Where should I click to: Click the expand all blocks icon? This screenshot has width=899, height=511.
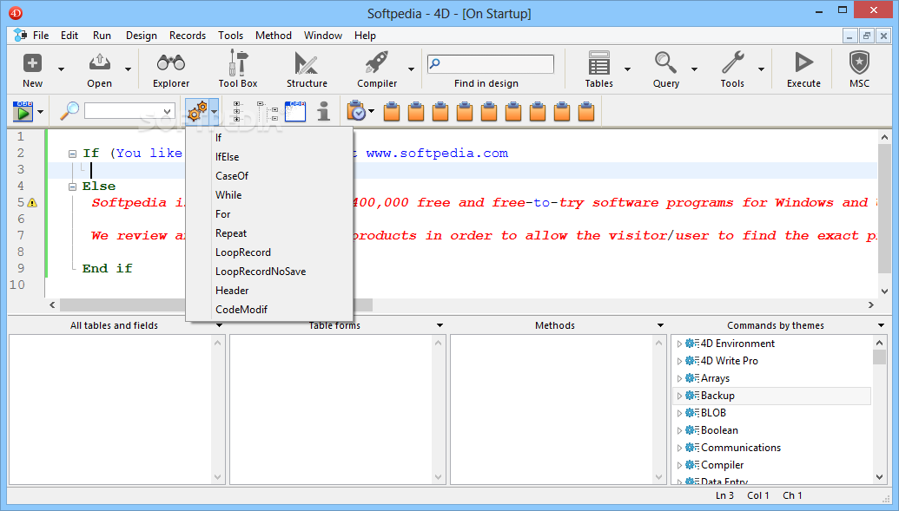pos(238,111)
